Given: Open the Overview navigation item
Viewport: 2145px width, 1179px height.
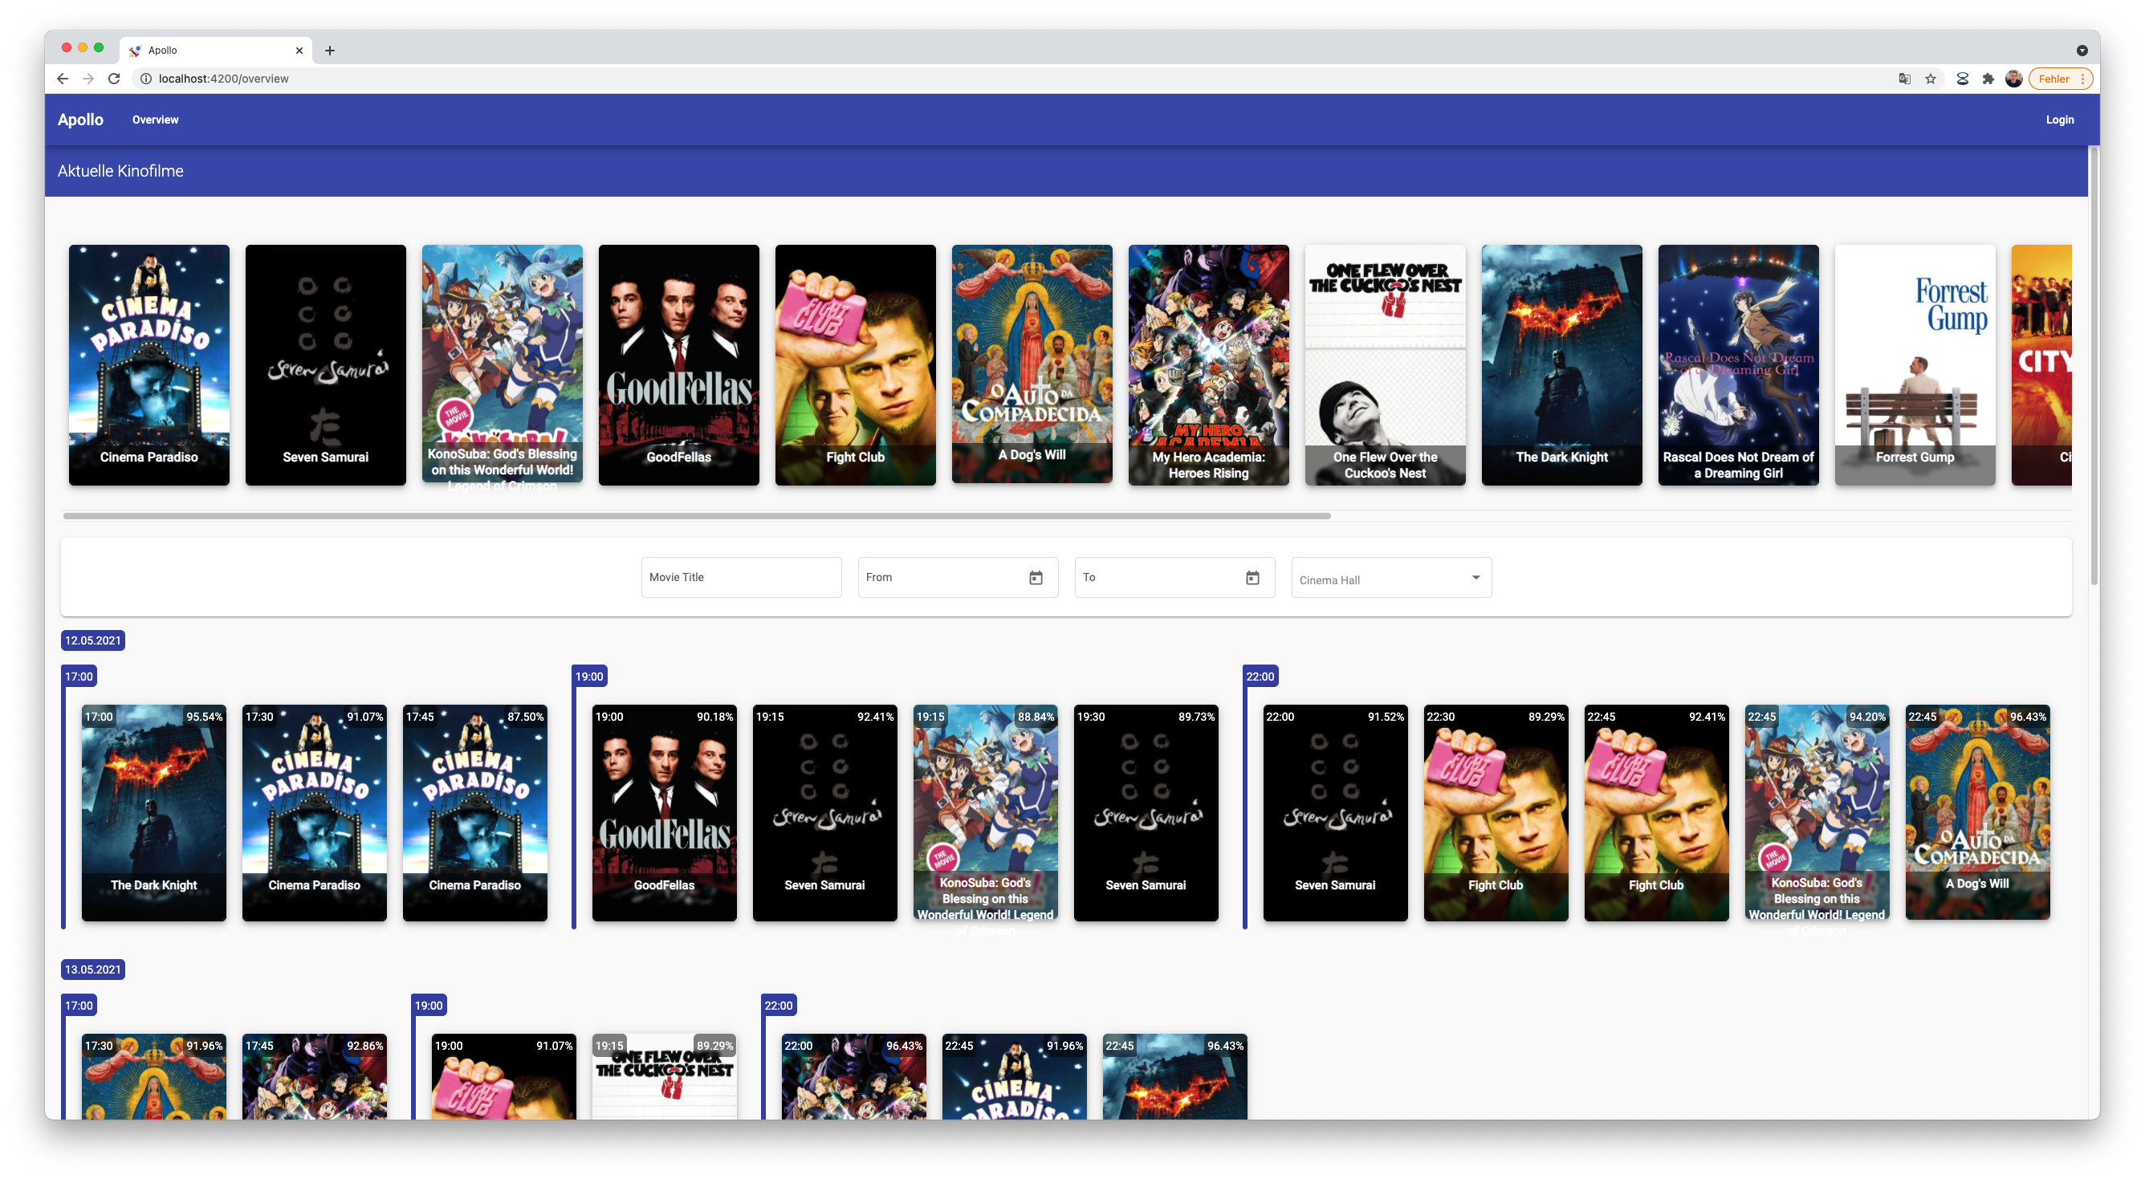Looking at the screenshot, I should tap(155, 120).
